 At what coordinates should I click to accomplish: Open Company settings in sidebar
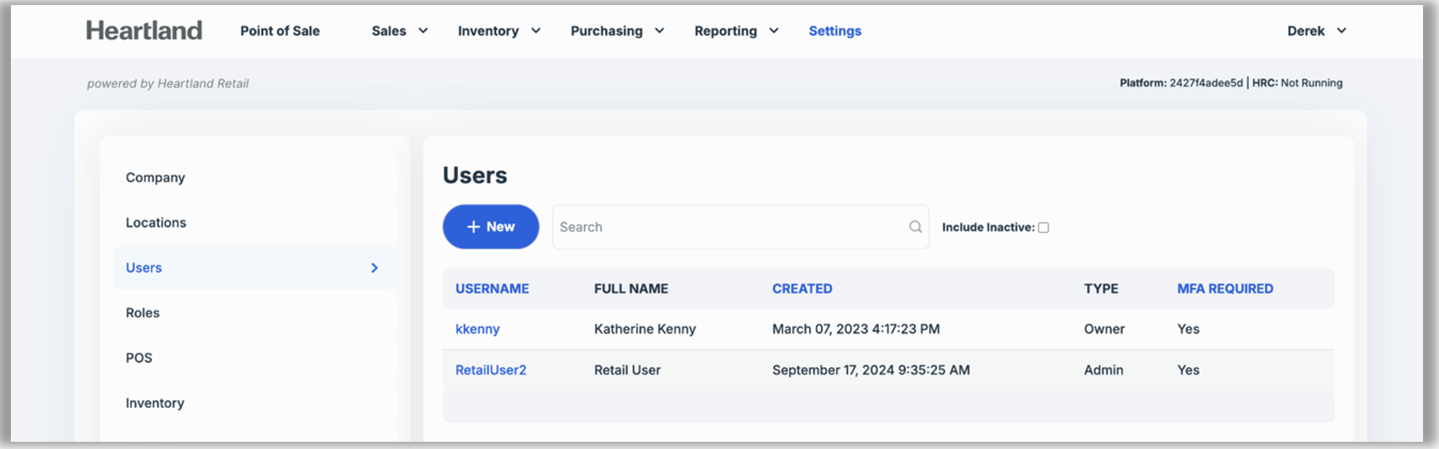pos(155,177)
